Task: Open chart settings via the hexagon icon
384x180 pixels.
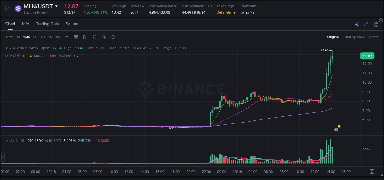Action: (113, 37)
